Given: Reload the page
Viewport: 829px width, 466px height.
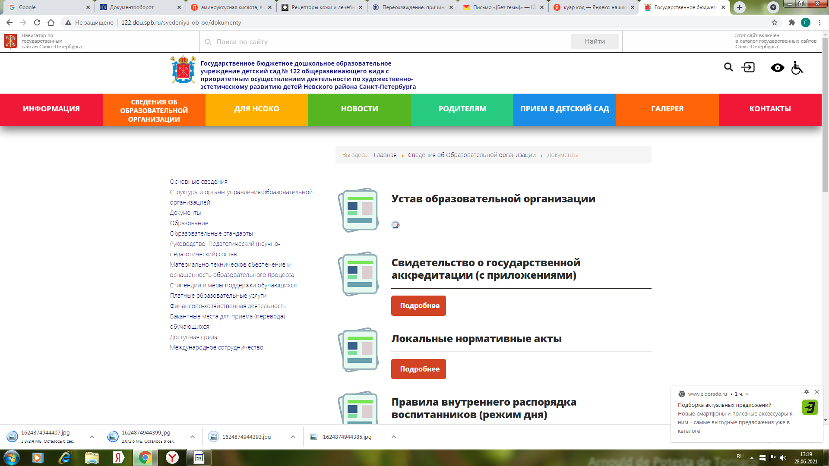Looking at the screenshot, I should tap(37, 22).
